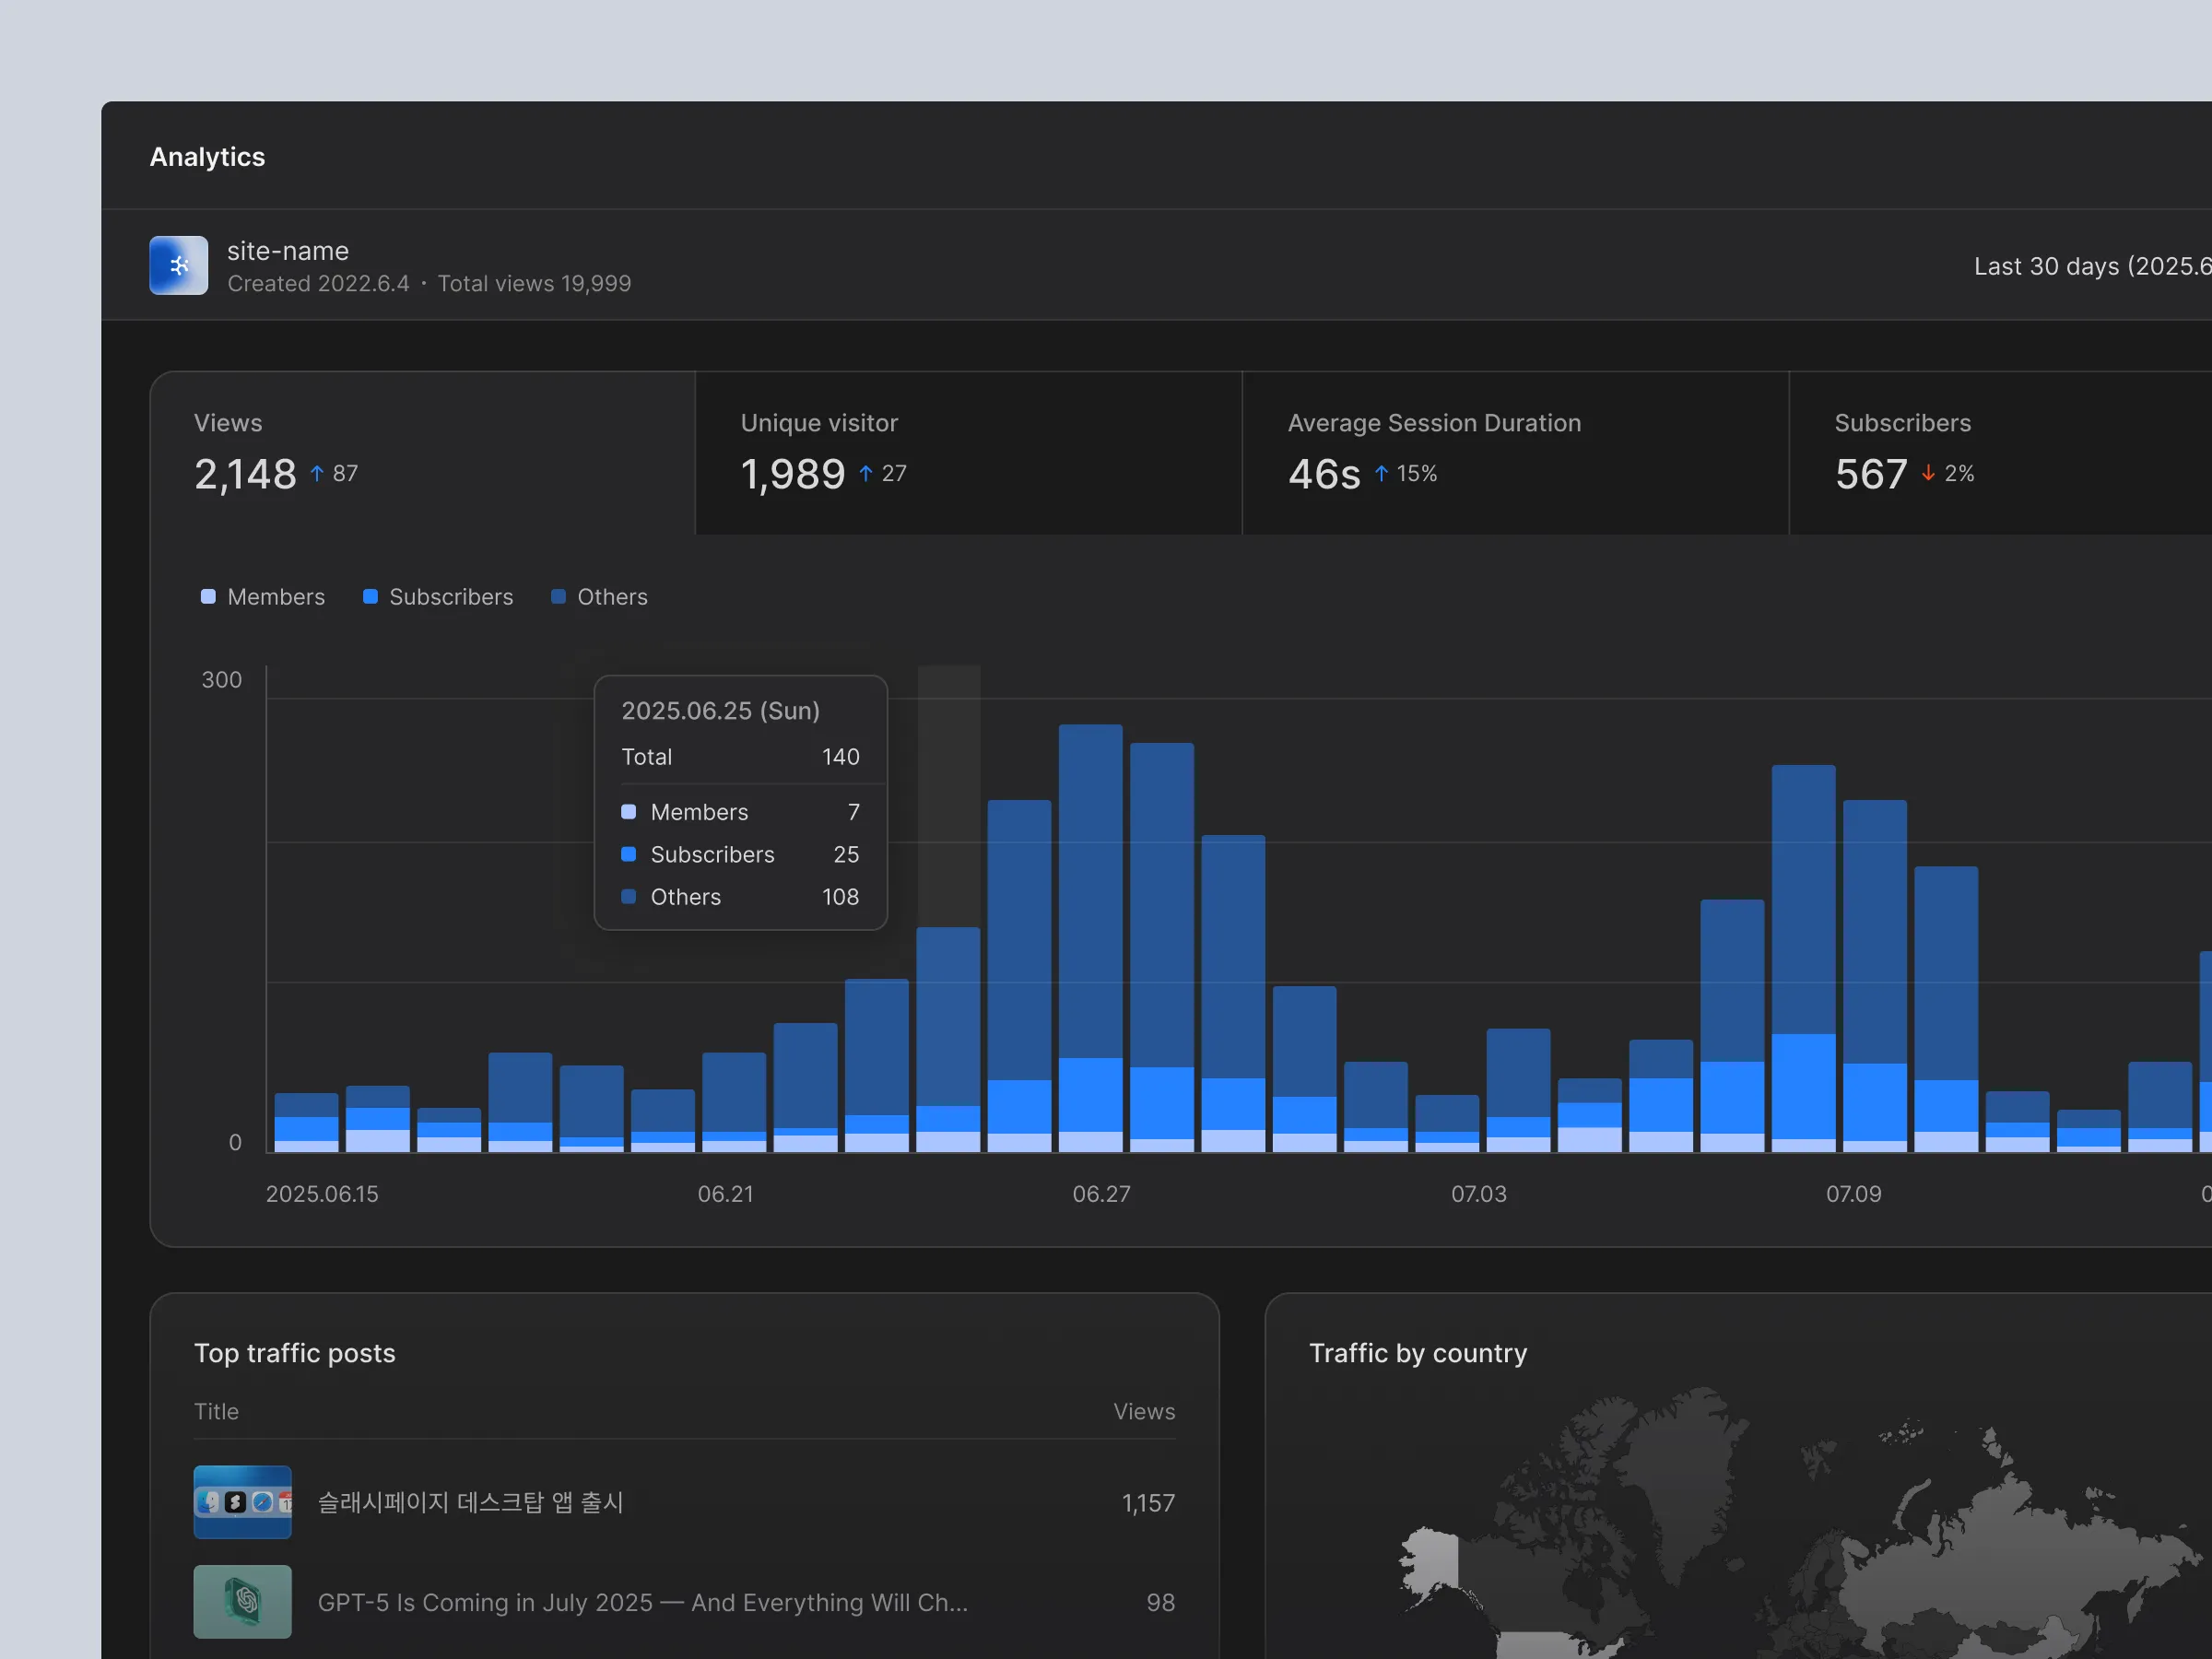This screenshot has height=1659, width=2212.
Task: Toggle Members series in chart legend
Action: point(263,597)
